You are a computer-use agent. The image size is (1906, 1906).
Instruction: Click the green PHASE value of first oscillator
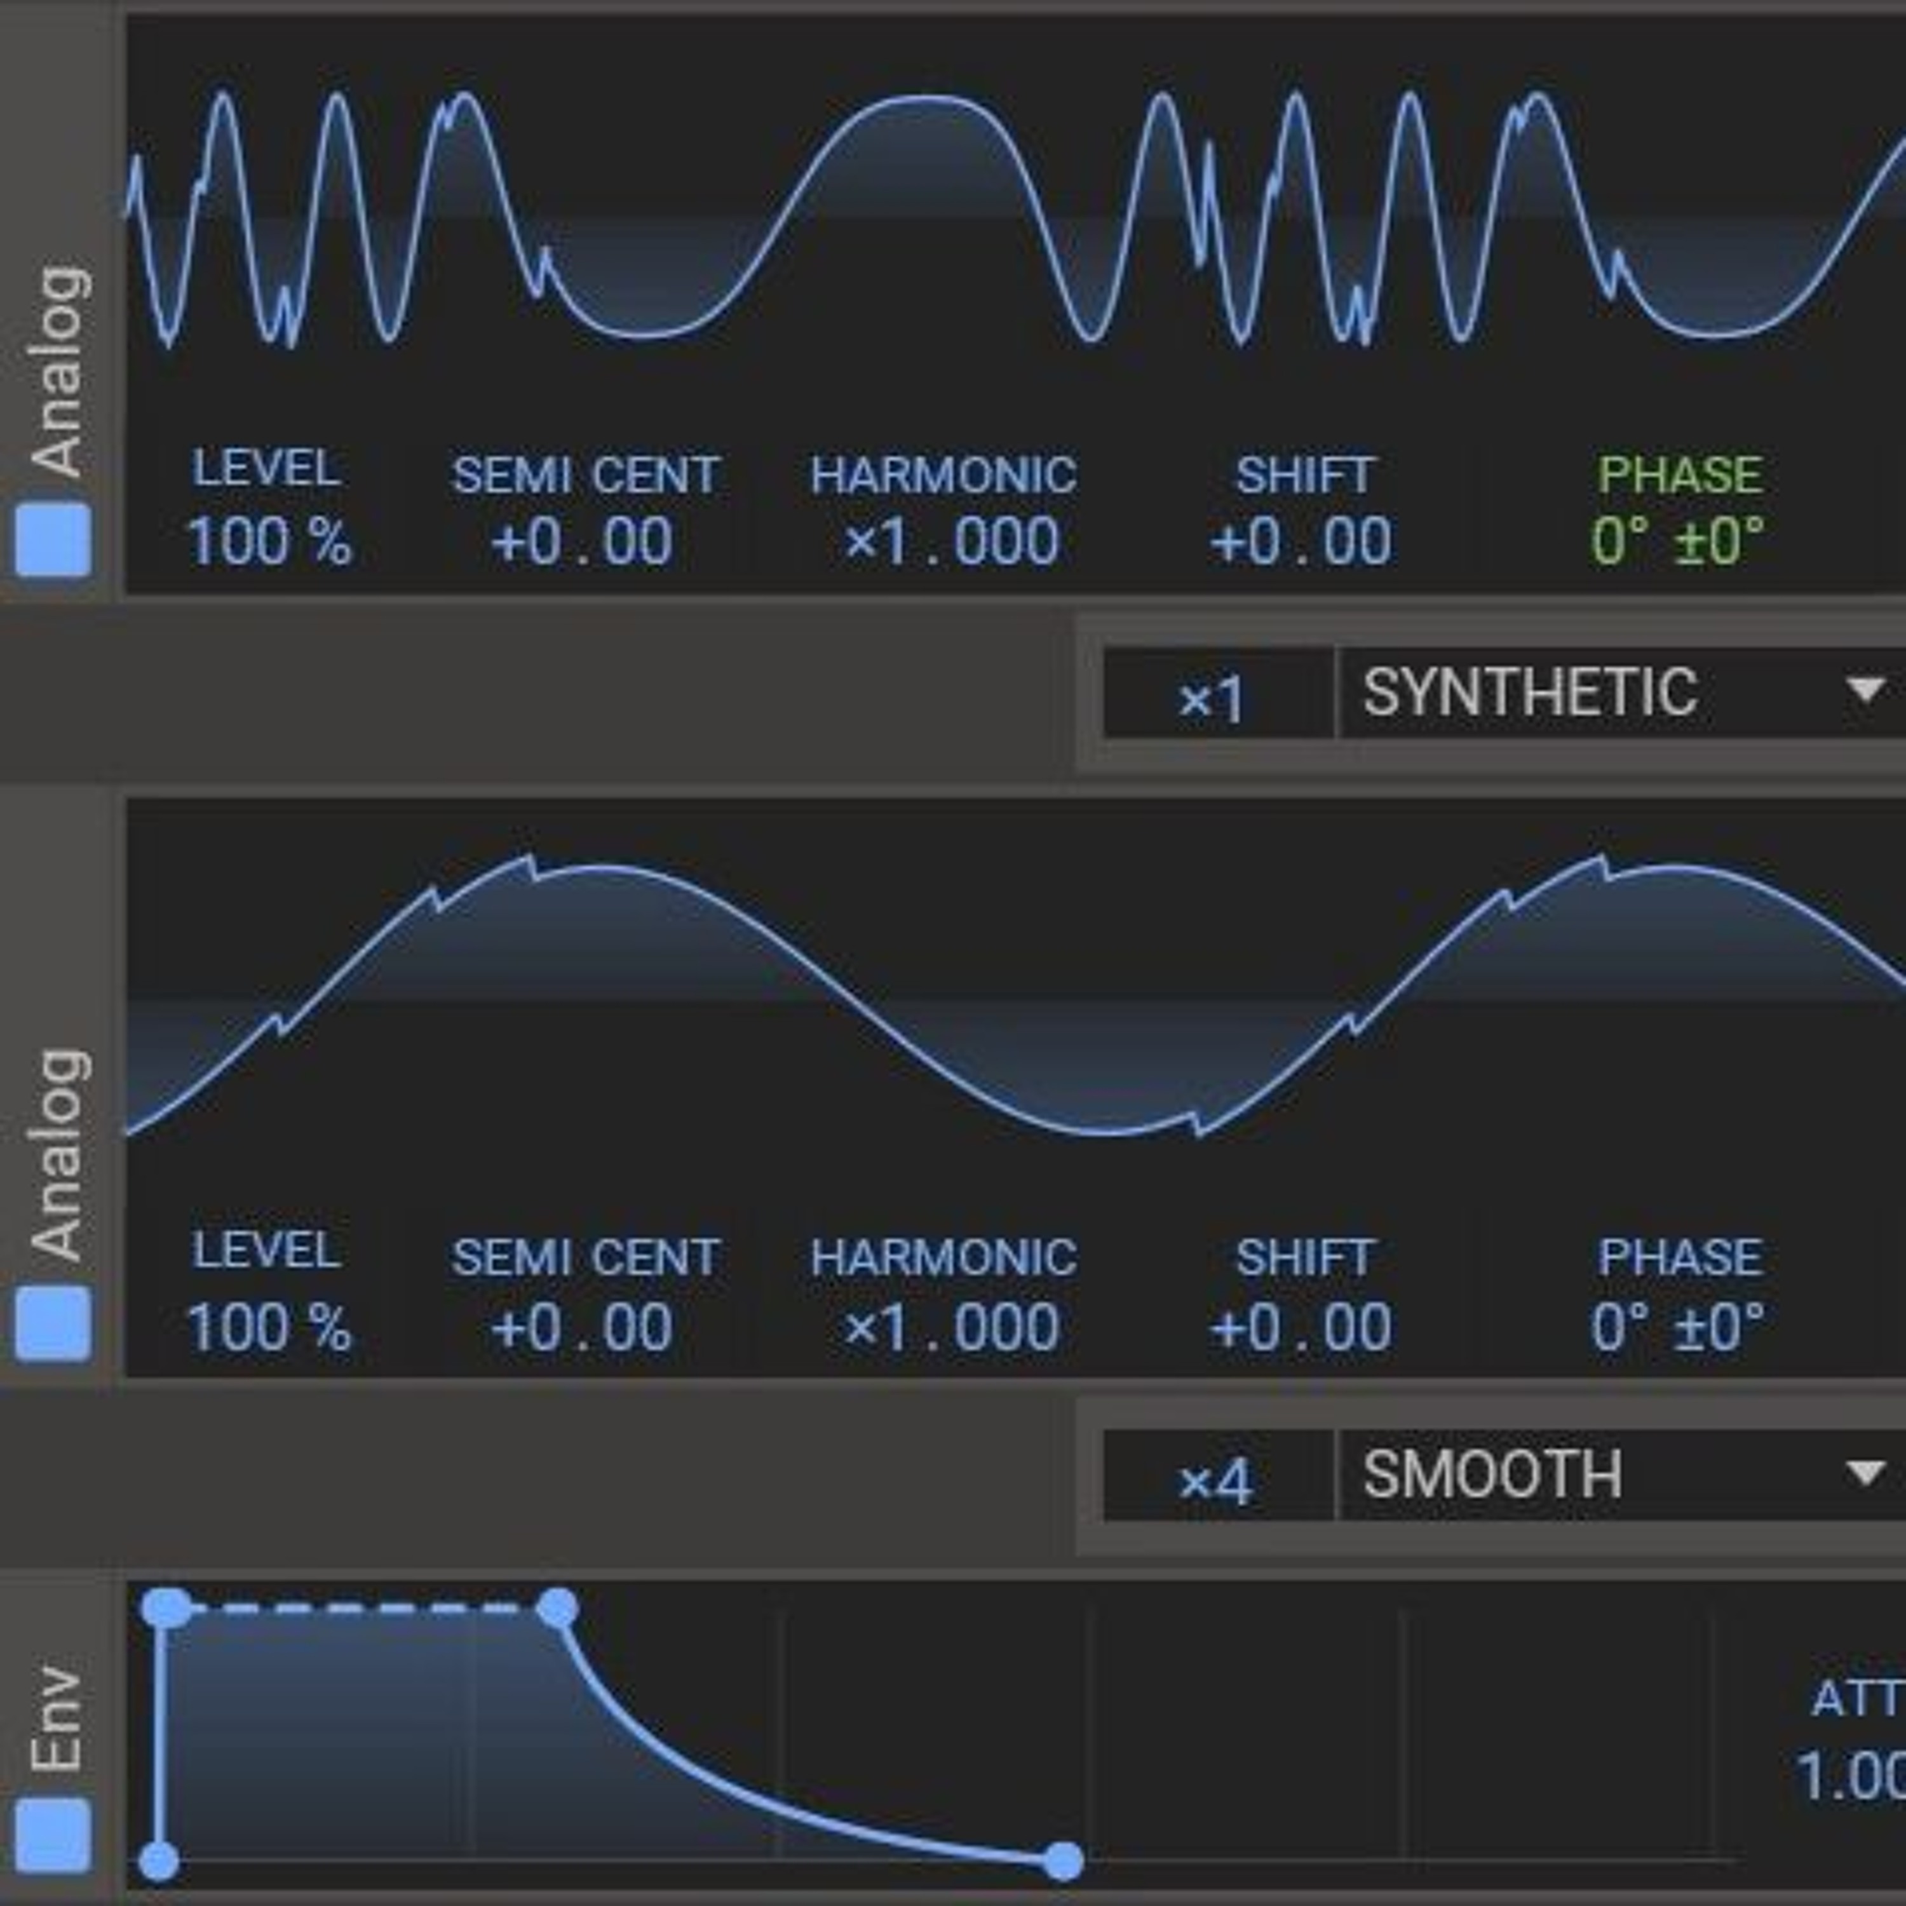tap(1678, 541)
